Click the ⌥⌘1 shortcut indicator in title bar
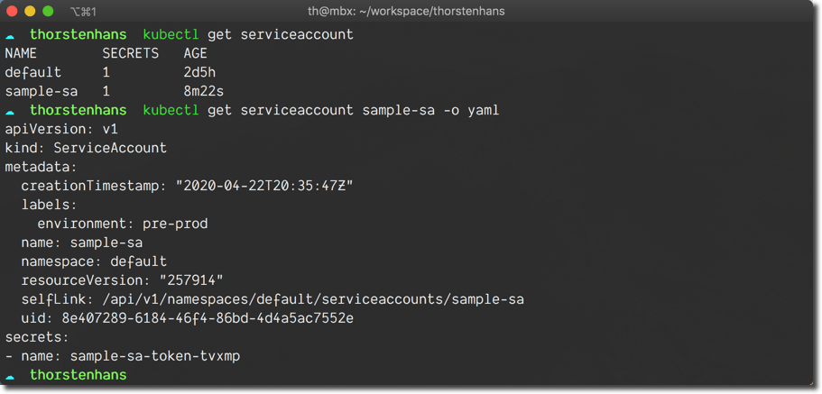822x394 pixels. point(83,12)
